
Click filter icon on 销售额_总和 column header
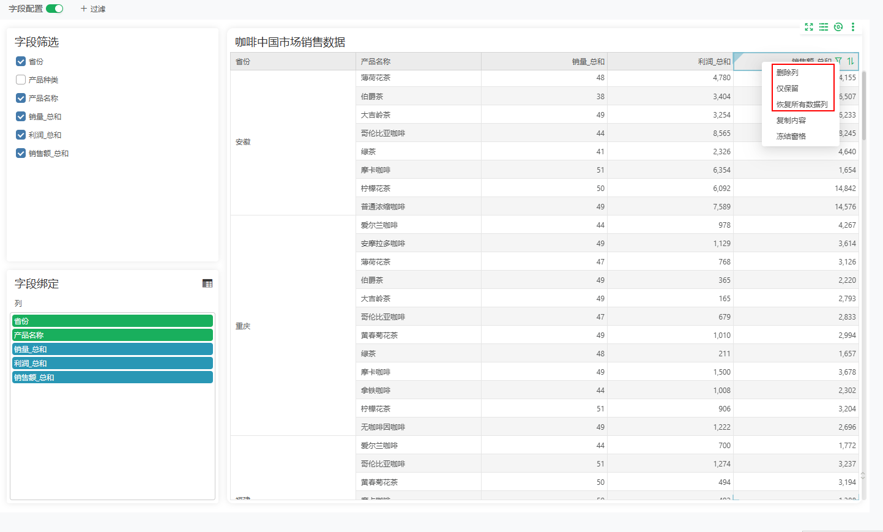(x=839, y=61)
